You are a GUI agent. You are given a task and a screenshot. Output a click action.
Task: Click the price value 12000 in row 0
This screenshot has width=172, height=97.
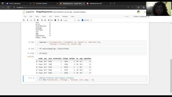pos(50,61)
